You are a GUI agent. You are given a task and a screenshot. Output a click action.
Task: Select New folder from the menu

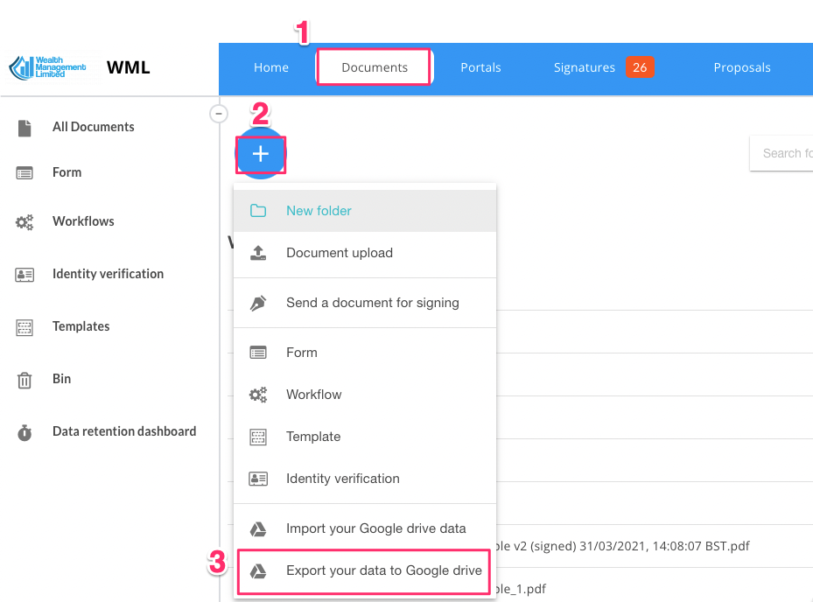coord(319,211)
